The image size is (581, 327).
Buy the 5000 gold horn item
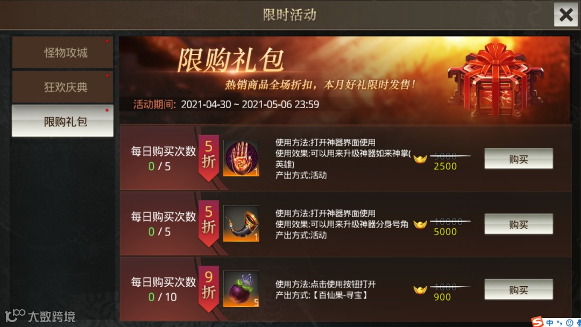click(x=519, y=224)
